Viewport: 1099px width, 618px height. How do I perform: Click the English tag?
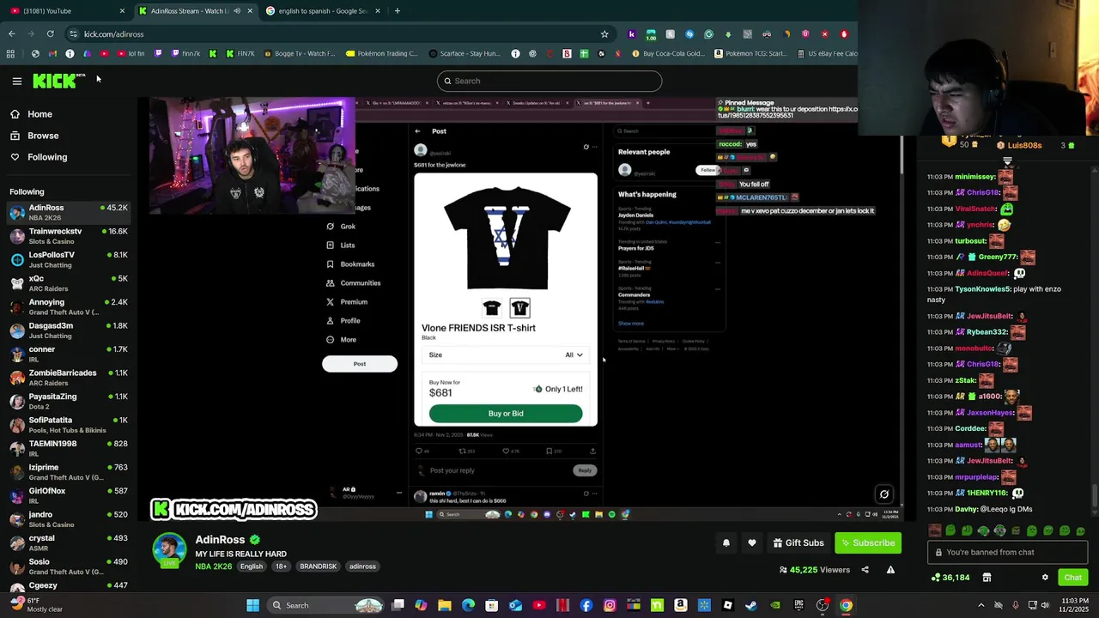(252, 566)
